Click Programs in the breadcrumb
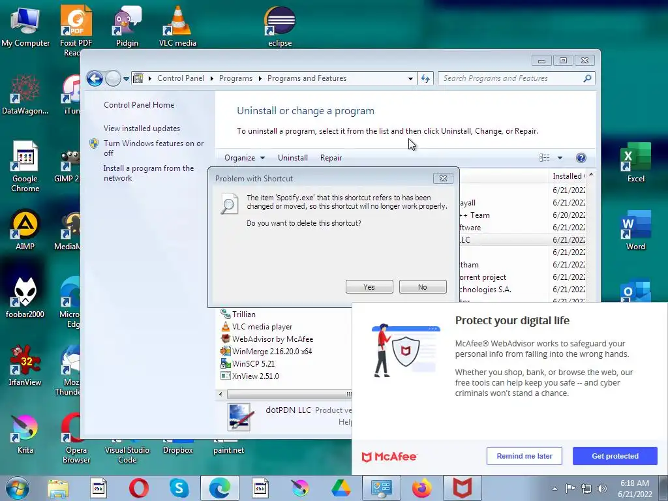 coord(235,78)
